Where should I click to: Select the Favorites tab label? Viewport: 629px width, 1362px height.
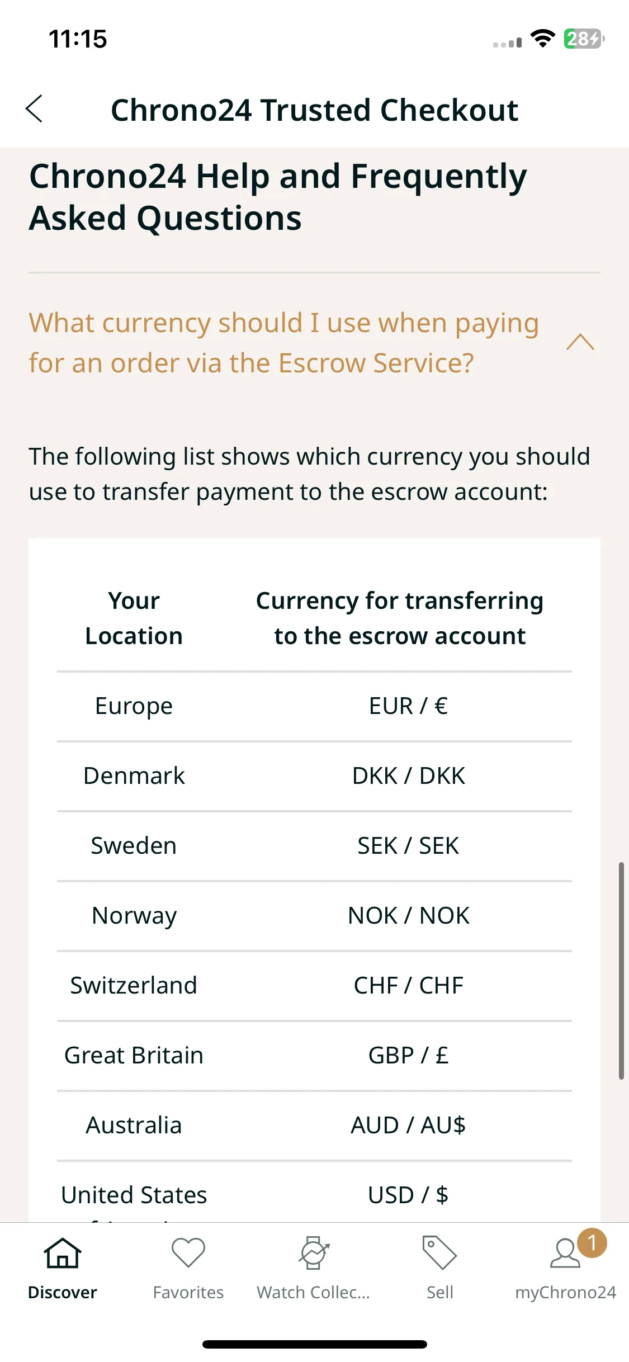188,1293
